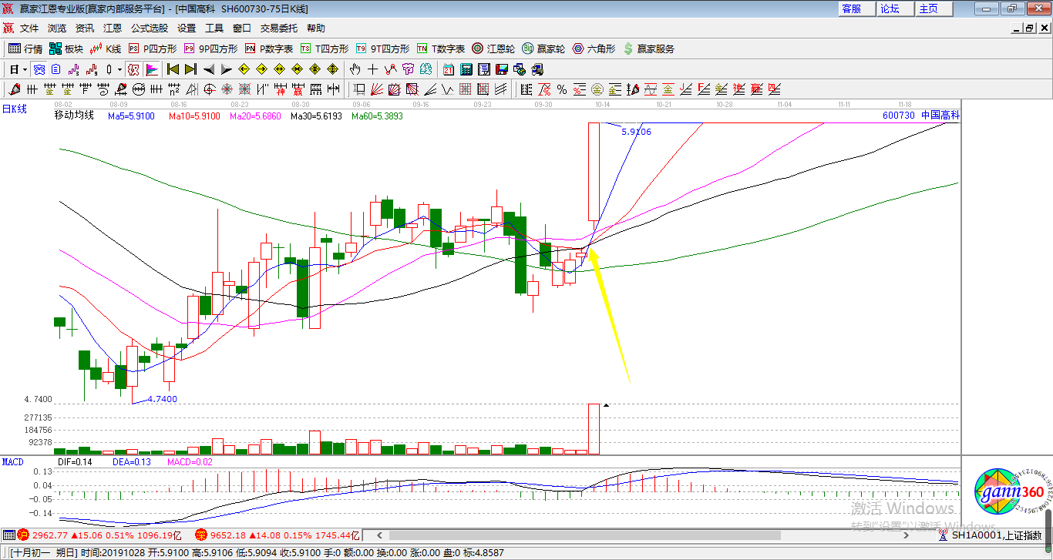1053x560 pixels.
Task: Select the crosshair cursor tool
Action: 372,69
